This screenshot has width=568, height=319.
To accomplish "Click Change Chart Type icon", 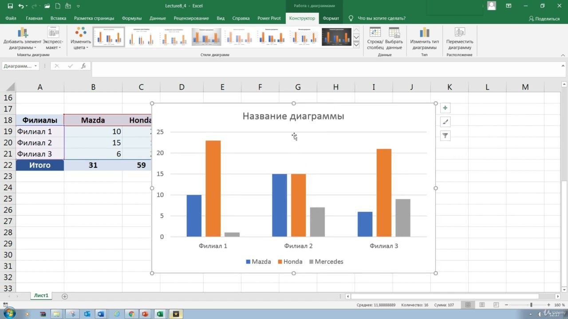I will [424, 32].
